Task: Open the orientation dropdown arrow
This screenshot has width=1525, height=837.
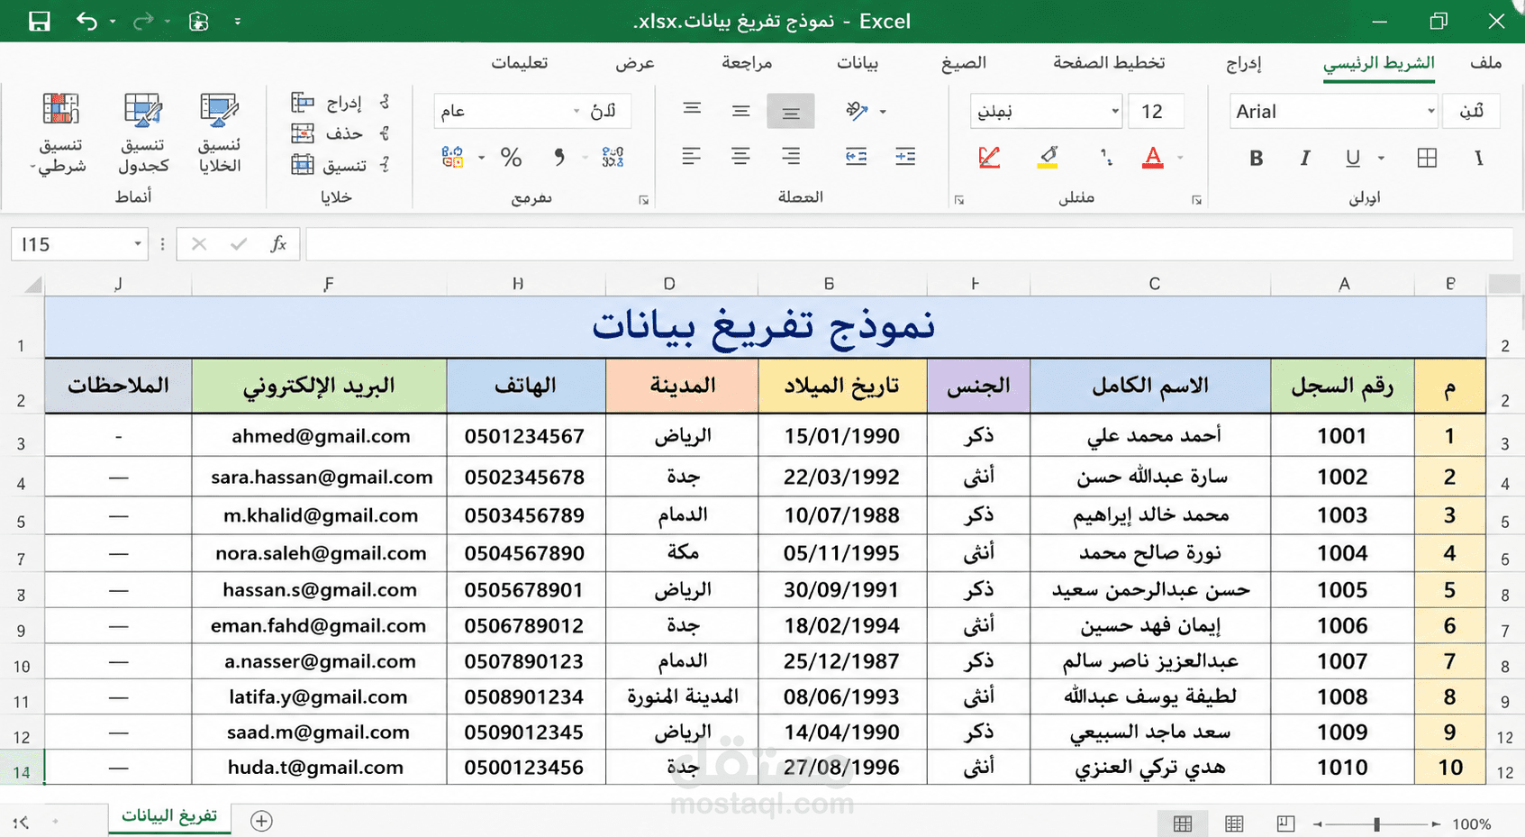Action: click(883, 112)
